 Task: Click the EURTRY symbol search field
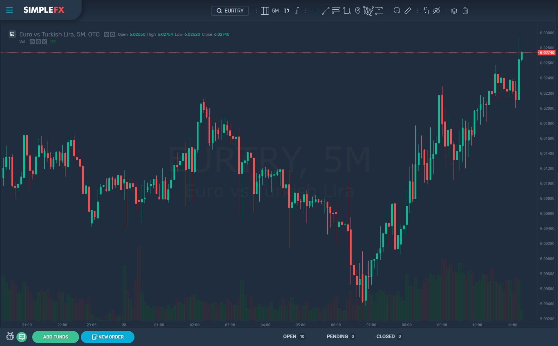230,11
